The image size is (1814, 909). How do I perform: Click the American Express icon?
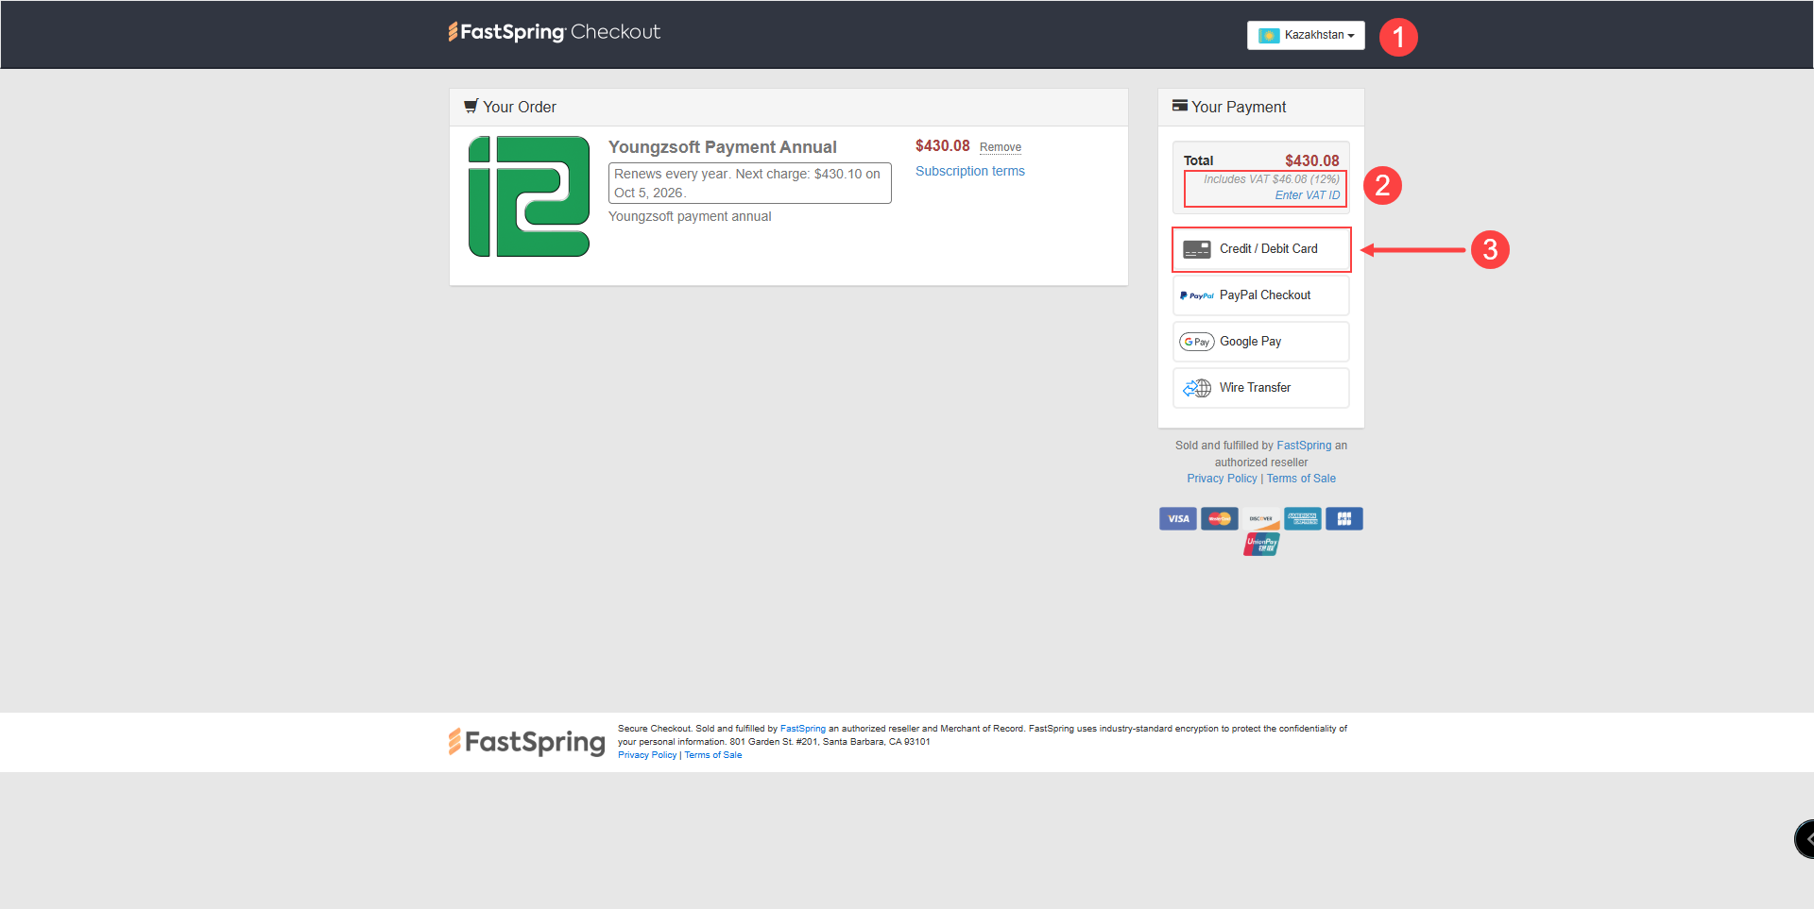pos(1303,518)
